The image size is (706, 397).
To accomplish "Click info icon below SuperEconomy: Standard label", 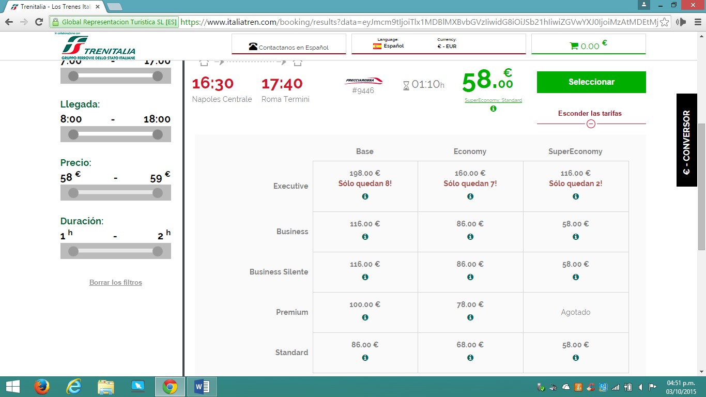I will click(493, 109).
